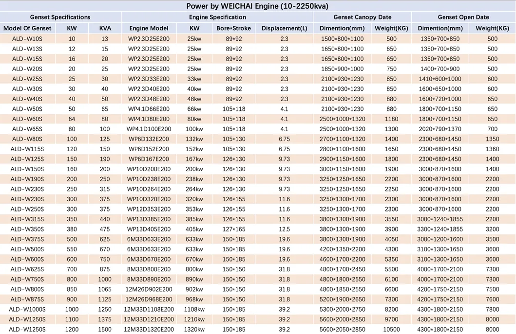The width and height of the screenshot is (516, 334).
Task: Click the bore*stroke cell '127*165'
Action: [x=234, y=229]
